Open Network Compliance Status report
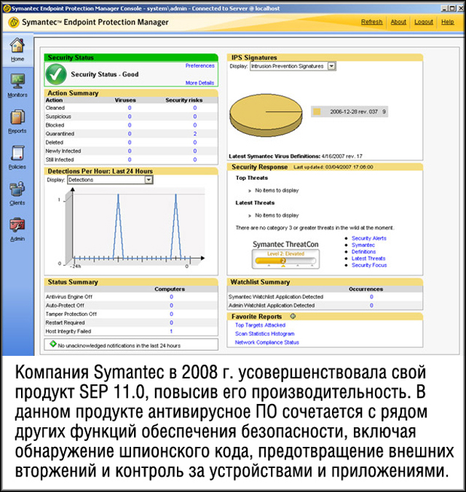The image size is (466, 492). pyautogui.click(x=267, y=342)
